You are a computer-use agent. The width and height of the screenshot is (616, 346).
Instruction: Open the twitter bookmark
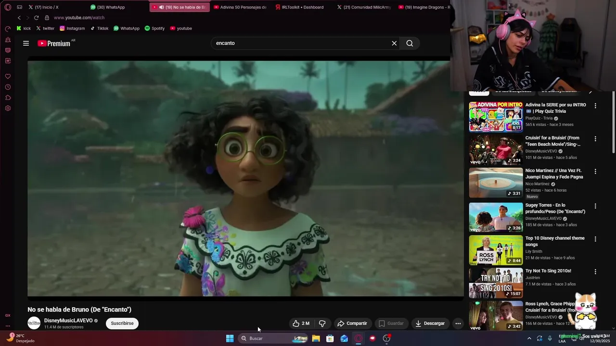[x=45, y=28]
